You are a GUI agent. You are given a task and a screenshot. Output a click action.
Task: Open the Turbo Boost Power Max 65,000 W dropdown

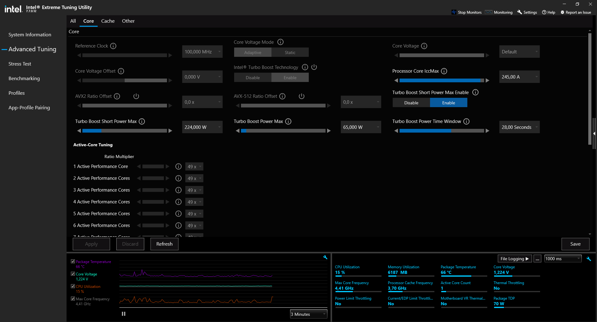point(361,127)
